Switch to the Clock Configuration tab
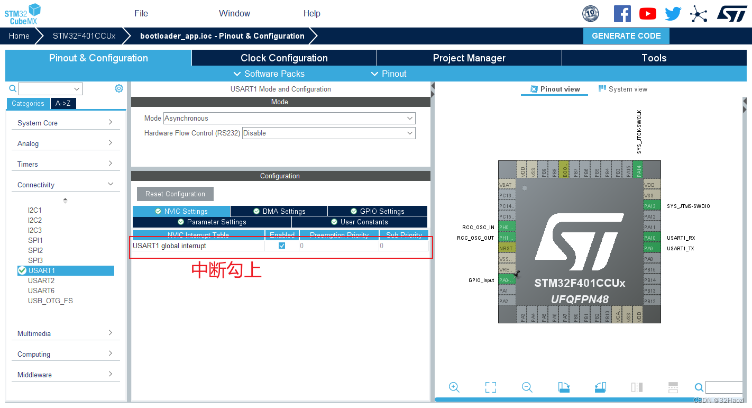The width and height of the screenshot is (752, 408). 284,58
